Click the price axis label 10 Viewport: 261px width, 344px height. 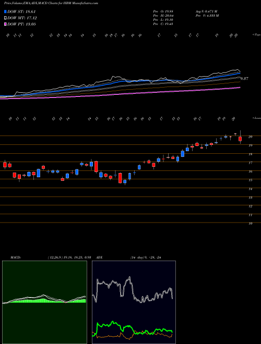[250, 224]
